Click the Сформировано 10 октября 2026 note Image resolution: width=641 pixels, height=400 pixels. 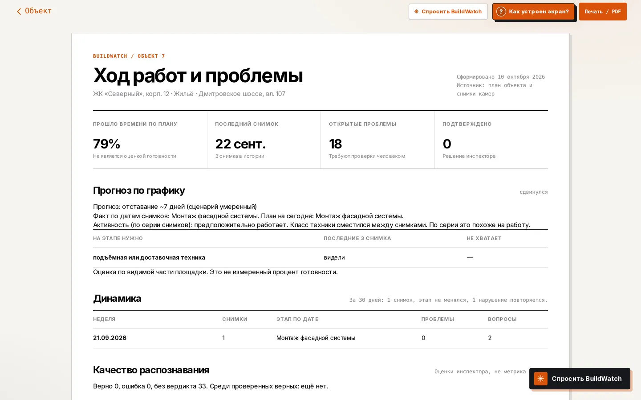coord(501,77)
